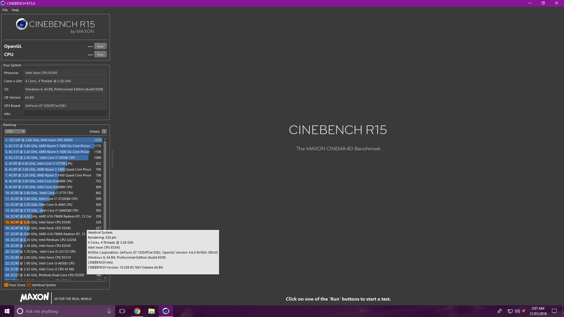The height and width of the screenshot is (317, 564).
Task: Open the Help menu
Action: click(15, 10)
